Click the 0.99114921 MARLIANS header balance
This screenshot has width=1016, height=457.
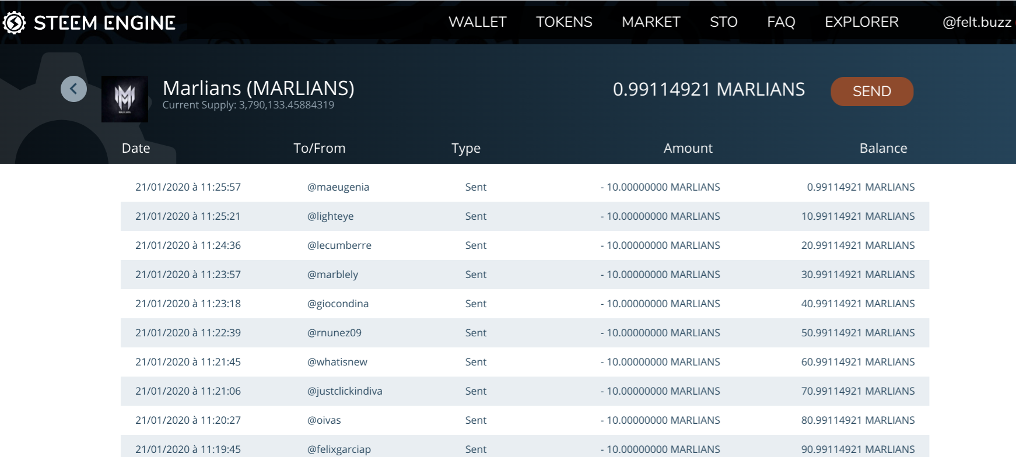(x=709, y=89)
